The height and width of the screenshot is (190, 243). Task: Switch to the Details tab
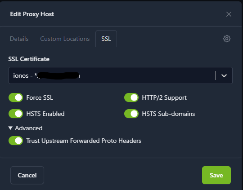(19, 39)
